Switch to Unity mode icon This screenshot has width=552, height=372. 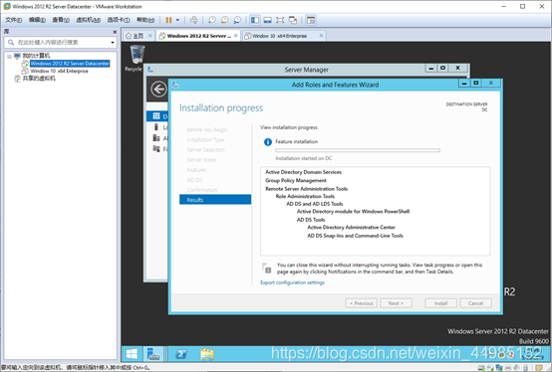coord(293,20)
